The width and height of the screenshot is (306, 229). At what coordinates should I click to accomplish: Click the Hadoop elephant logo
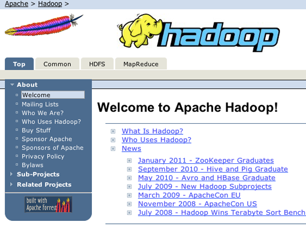click(198, 33)
